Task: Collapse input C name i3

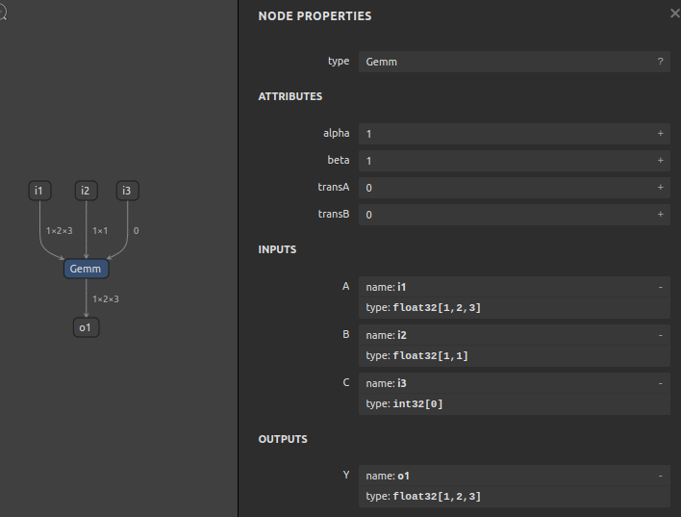Action: [660, 383]
